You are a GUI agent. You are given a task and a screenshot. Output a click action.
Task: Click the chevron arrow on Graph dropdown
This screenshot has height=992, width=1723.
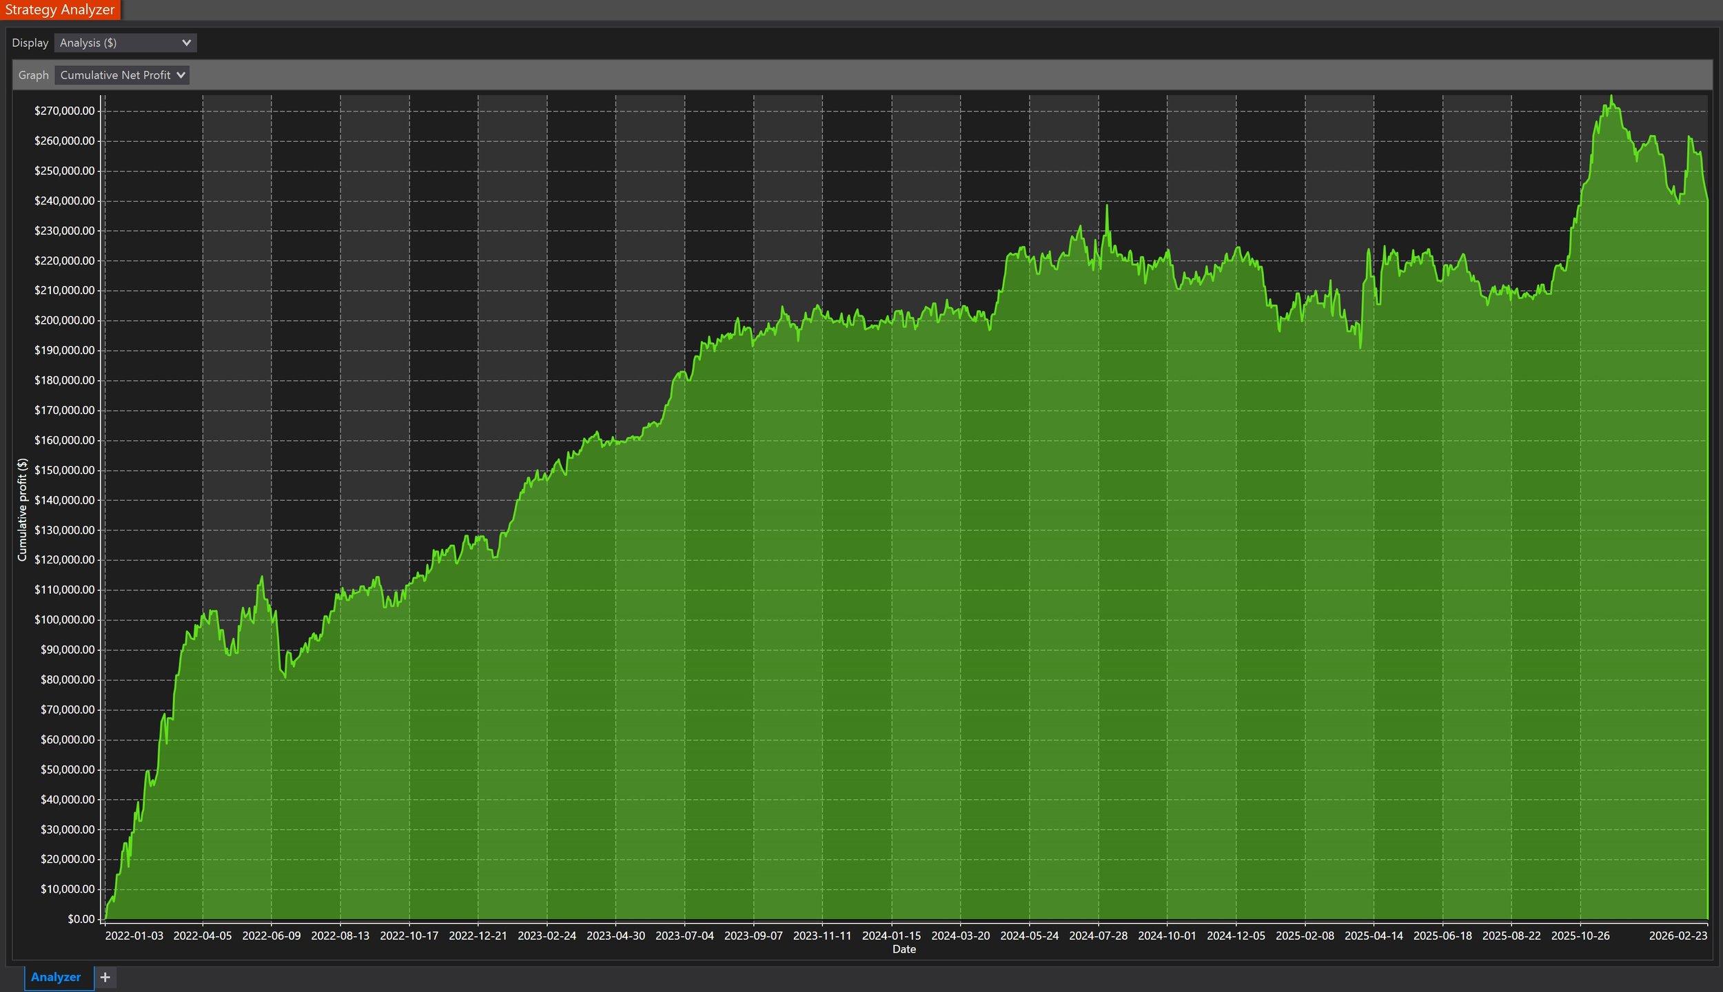pos(181,75)
